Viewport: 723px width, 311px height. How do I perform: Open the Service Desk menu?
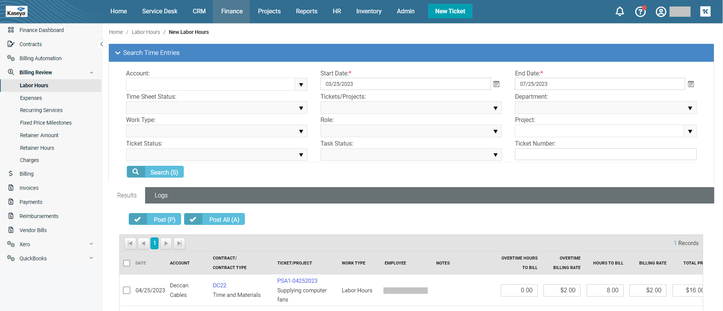160,11
